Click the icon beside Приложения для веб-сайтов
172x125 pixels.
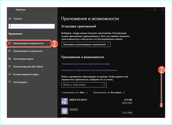pyautogui.click(x=10, y=67)
